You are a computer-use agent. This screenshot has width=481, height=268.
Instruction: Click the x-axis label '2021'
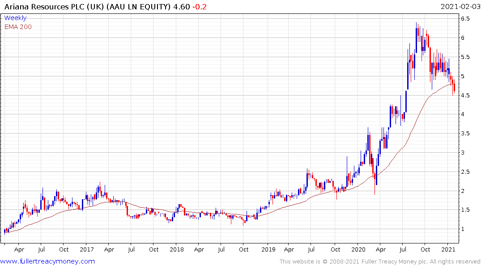(x=448, y=249)
